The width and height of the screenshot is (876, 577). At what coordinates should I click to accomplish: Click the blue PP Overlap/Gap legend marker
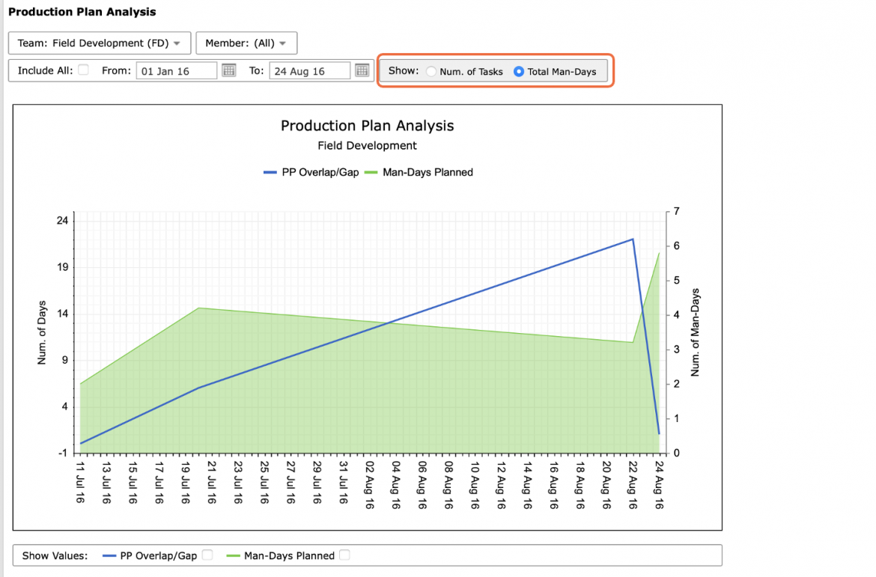pos(270,173)
